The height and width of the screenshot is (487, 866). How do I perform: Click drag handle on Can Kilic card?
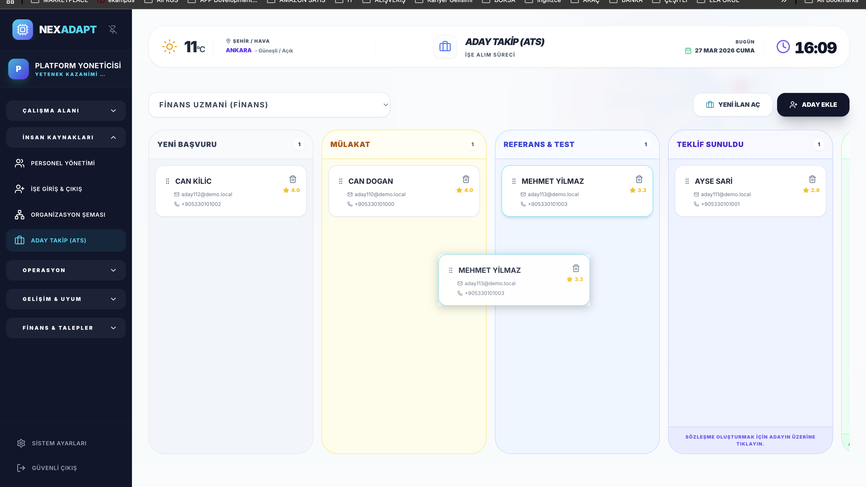point(168,181)
